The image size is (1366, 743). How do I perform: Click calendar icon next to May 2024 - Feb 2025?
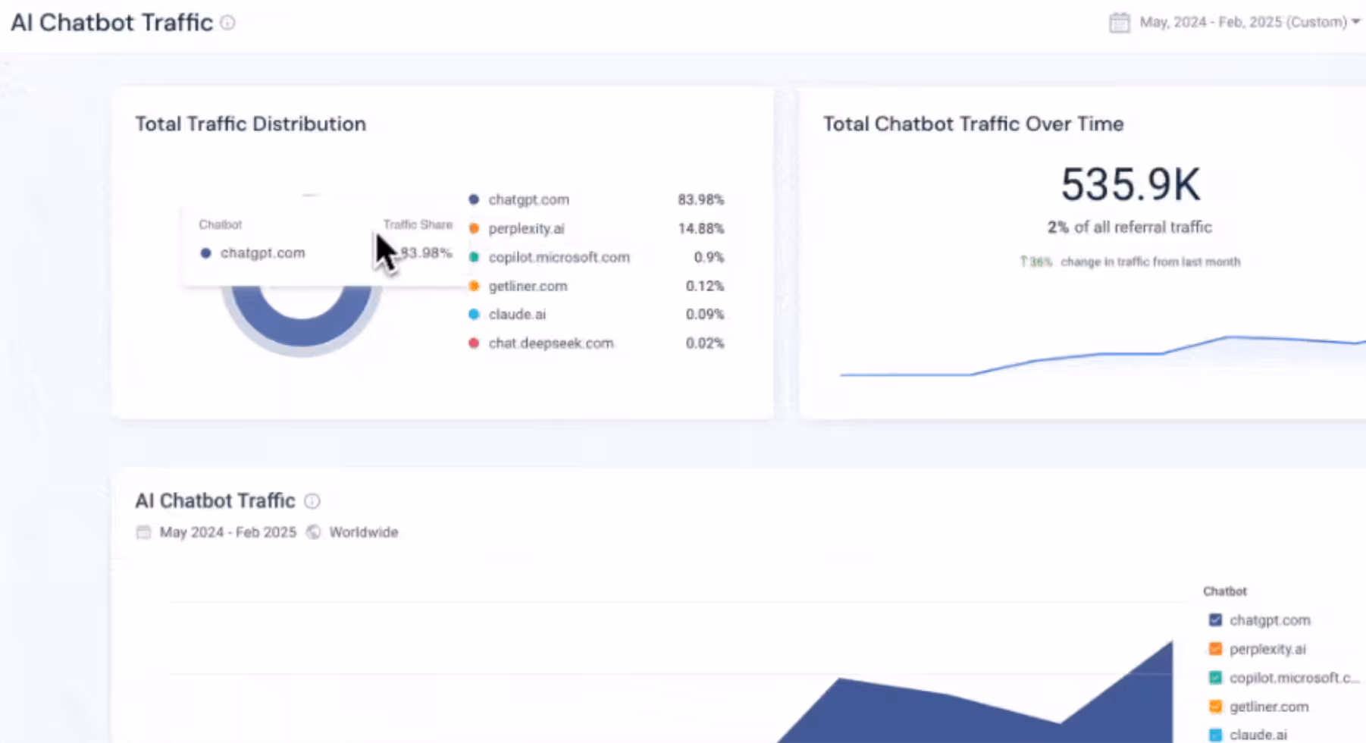[x=143, y=532]
